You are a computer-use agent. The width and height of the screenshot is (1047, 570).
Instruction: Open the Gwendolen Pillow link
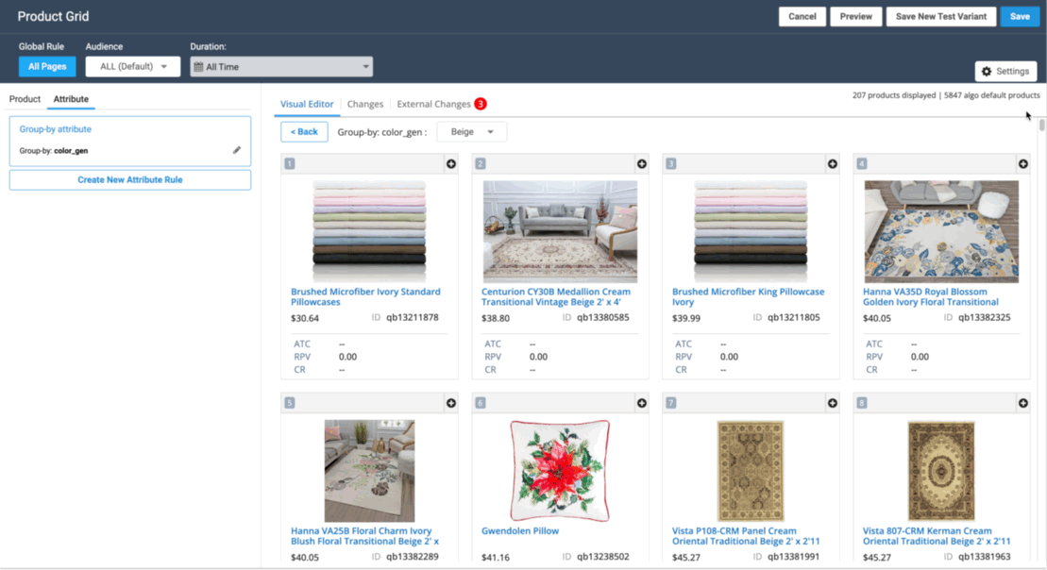point(520,531)
